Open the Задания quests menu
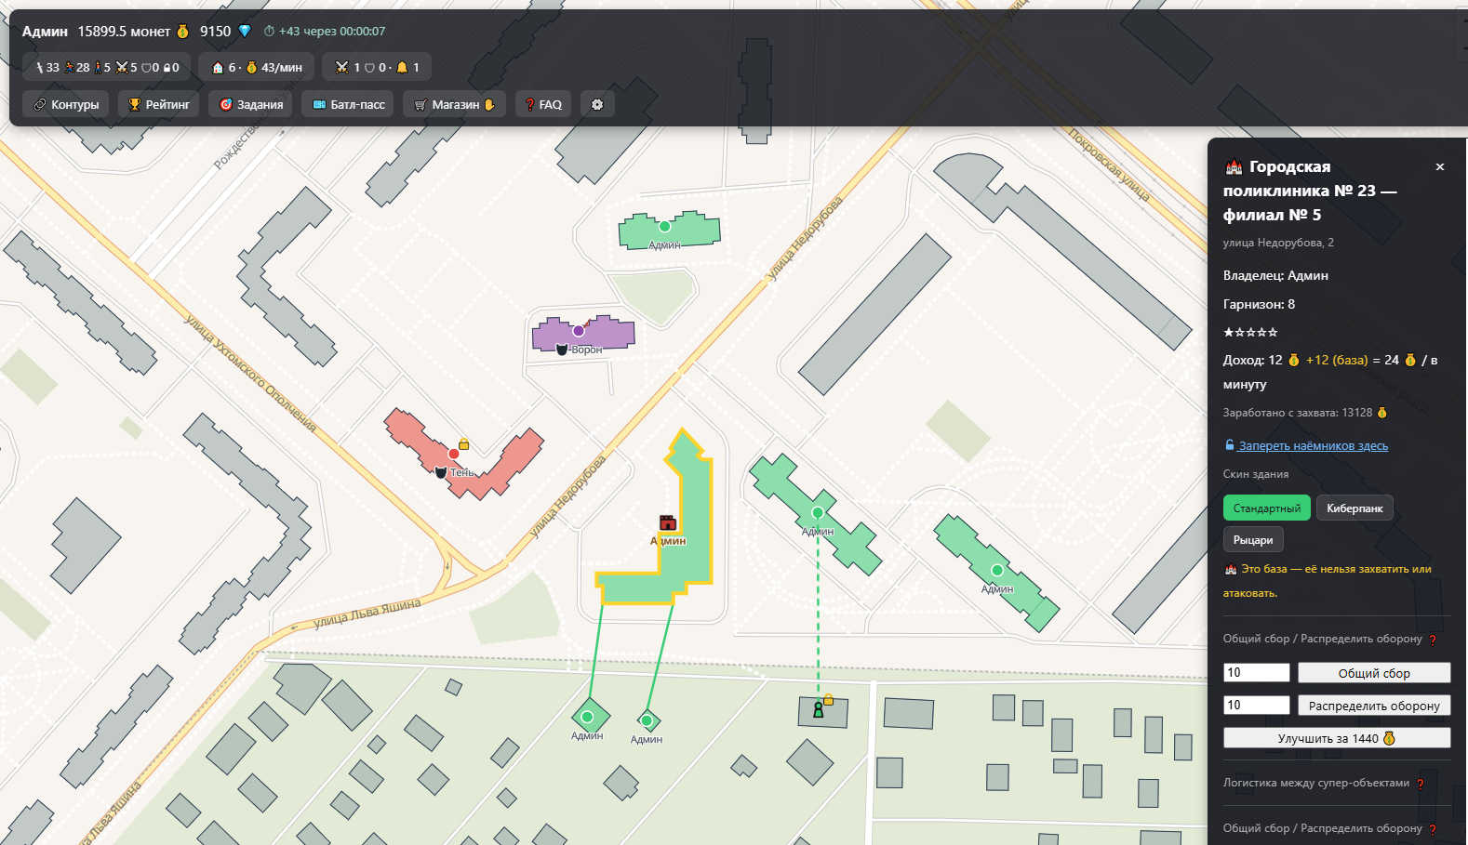 point(250,104)
